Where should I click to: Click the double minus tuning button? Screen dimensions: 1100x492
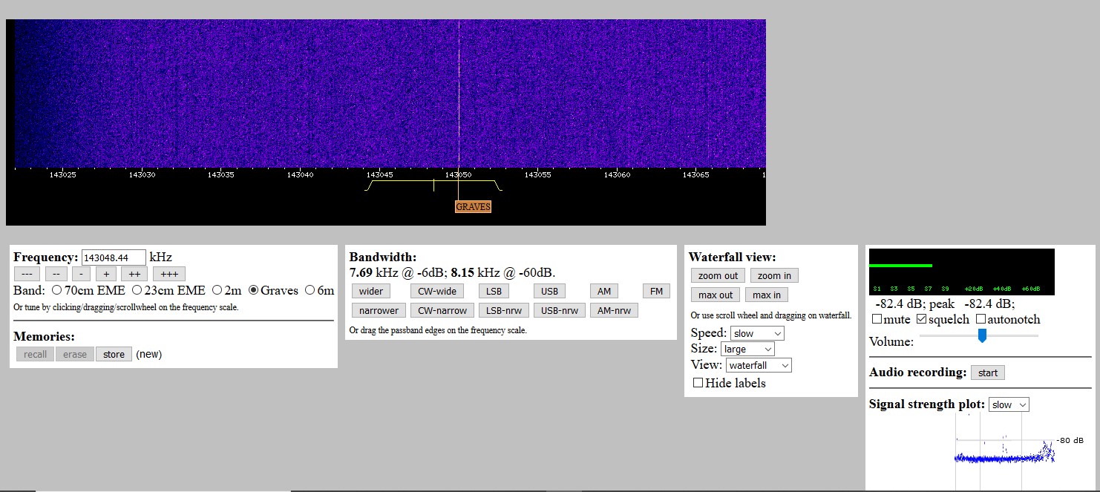click(x=56, y=274)
